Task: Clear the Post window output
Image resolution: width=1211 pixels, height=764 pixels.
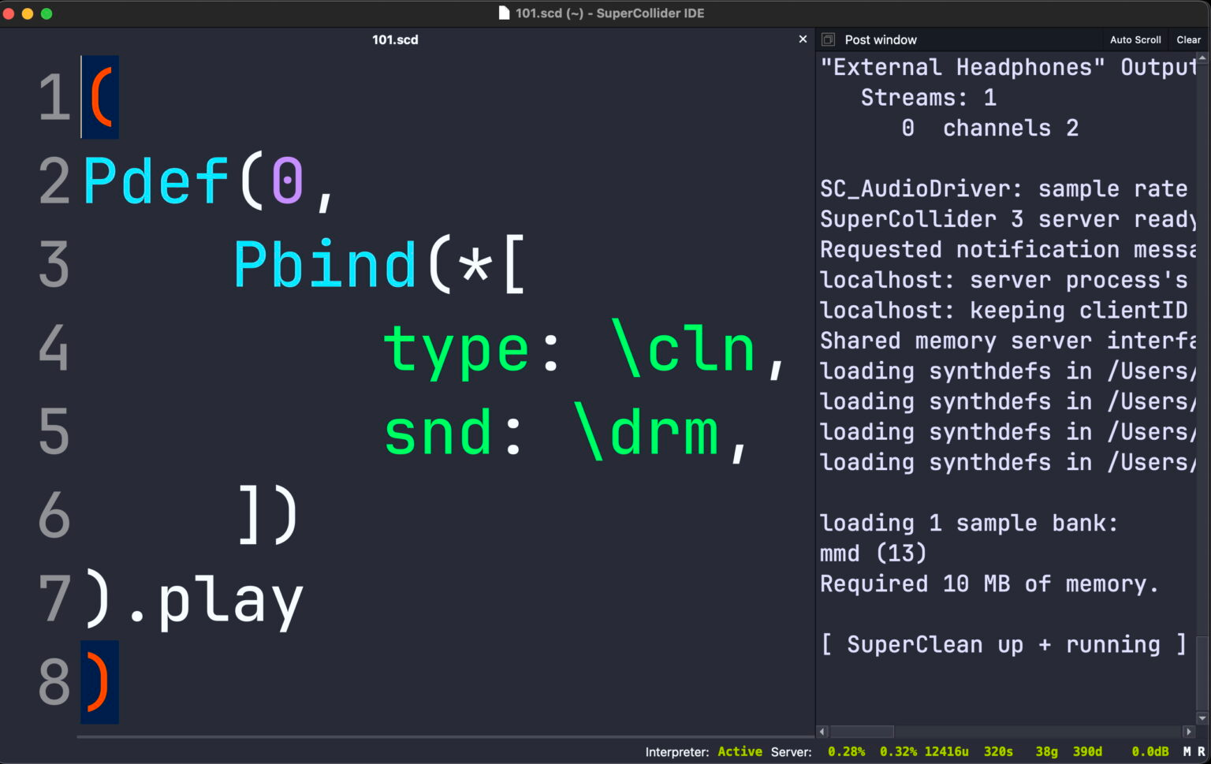Action: coord(1188,39)
